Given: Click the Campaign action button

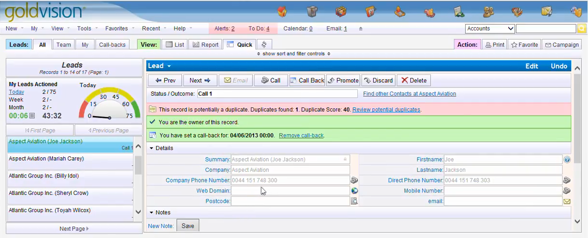Looking at the screenshot, I should click(562, 45).
